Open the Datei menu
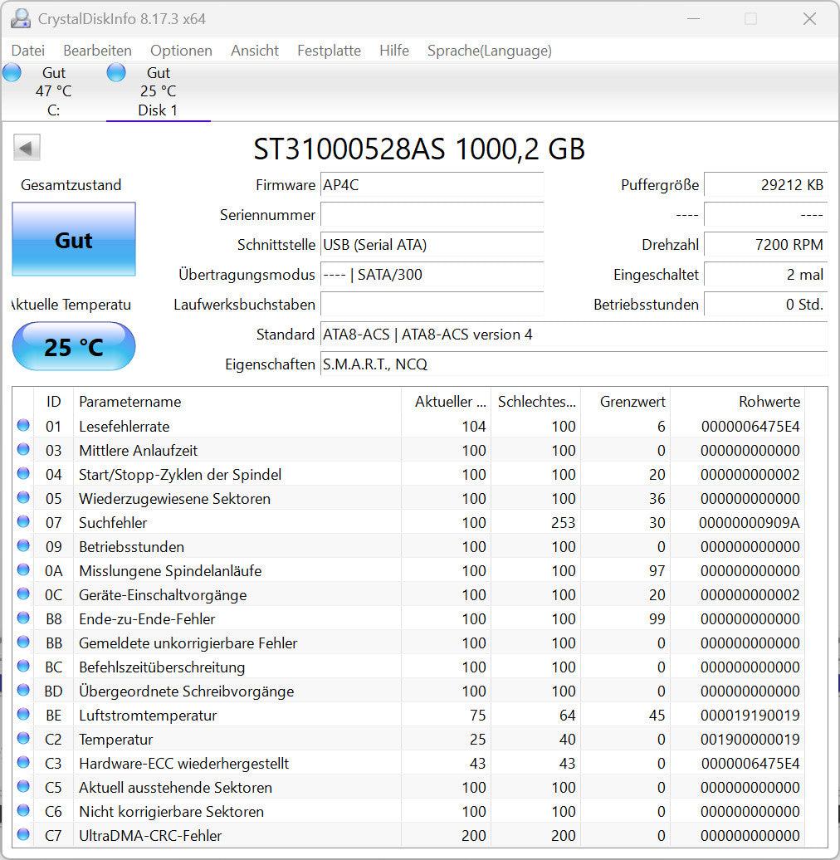 tap(28, 51)
